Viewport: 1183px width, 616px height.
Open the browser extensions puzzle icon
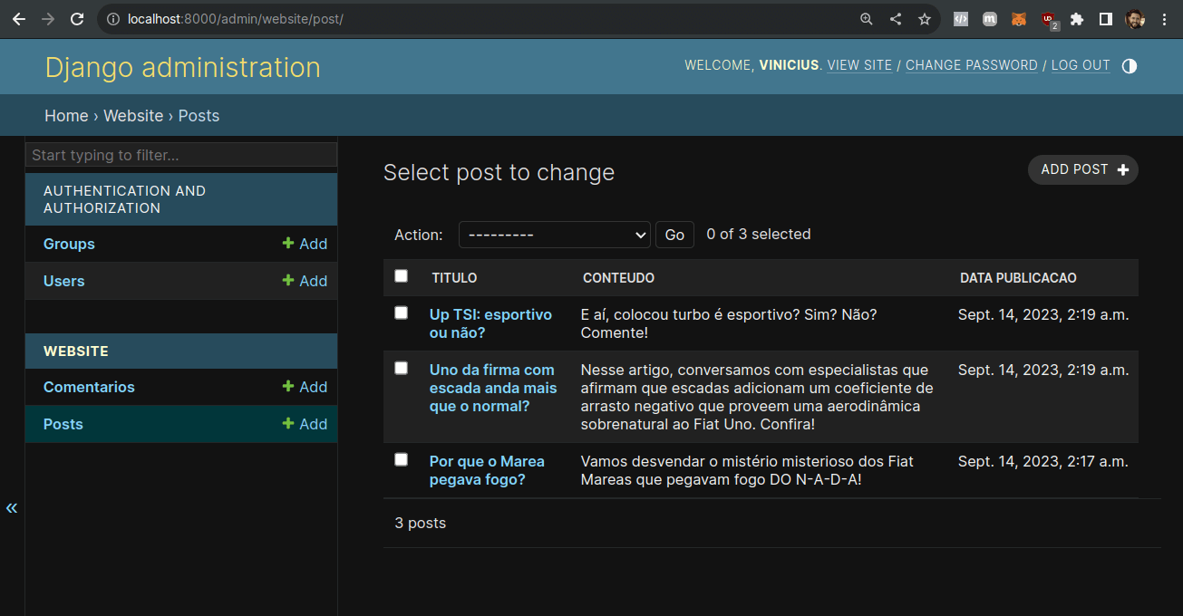coord(1077,19)
